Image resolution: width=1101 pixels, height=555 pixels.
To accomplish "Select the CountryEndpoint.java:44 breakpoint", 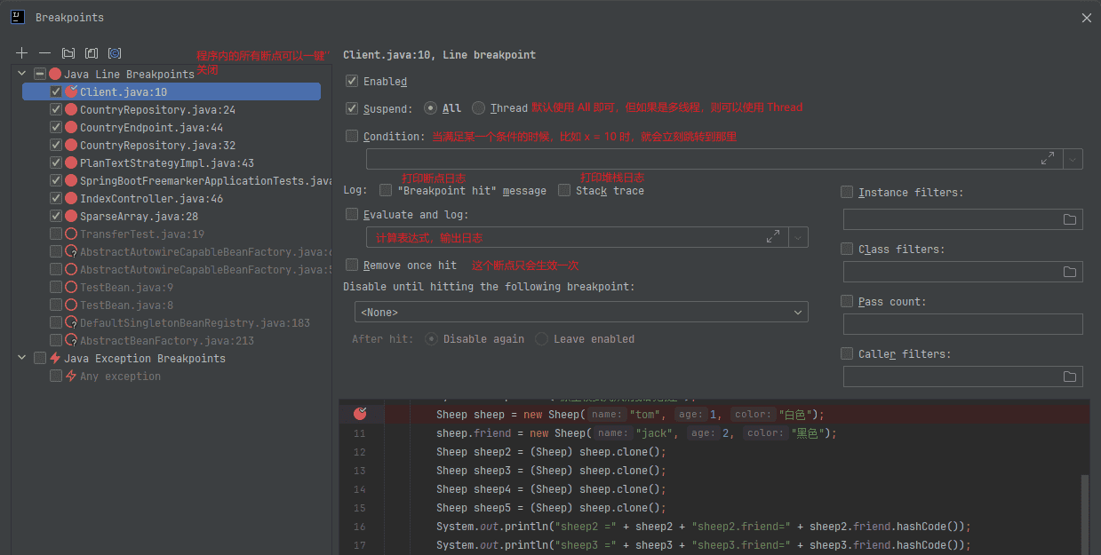I will [151, 128].
